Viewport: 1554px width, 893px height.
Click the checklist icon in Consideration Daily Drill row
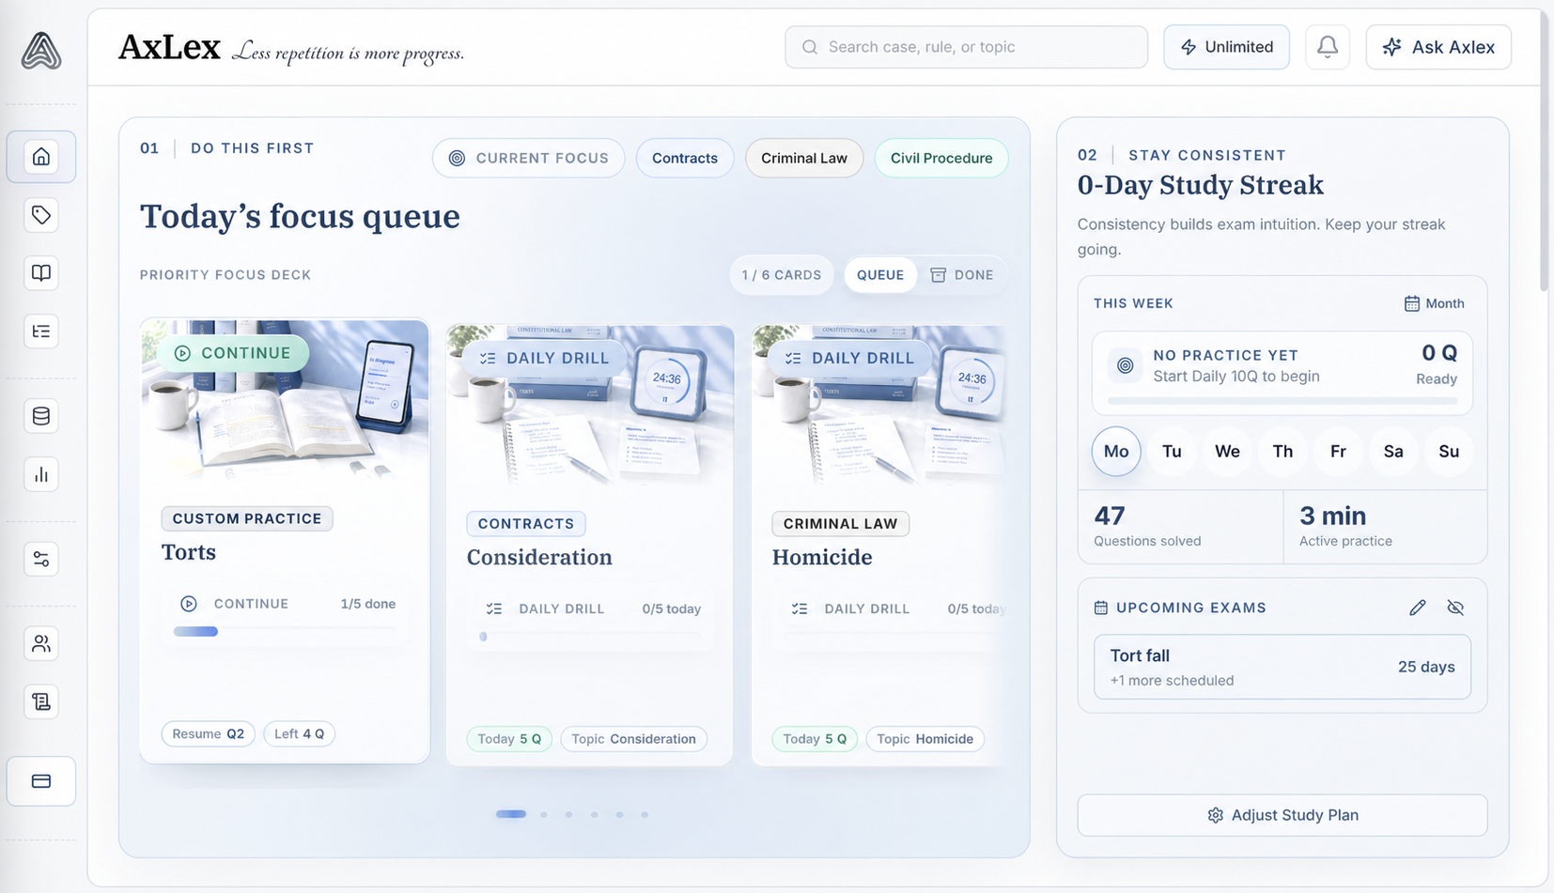pyautogui.click(x=494, y=608)
